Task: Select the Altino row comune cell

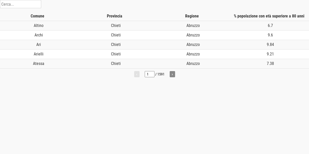Action: click(x=39, y=26)
